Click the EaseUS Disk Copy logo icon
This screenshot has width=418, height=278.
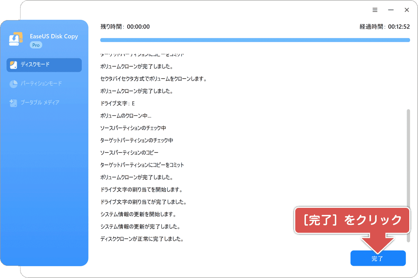(x=15, y=39)
